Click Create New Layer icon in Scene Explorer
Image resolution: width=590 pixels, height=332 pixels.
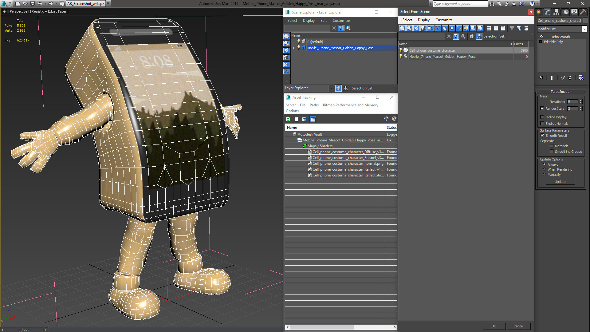pyautogui.click(x=348, y=28)
